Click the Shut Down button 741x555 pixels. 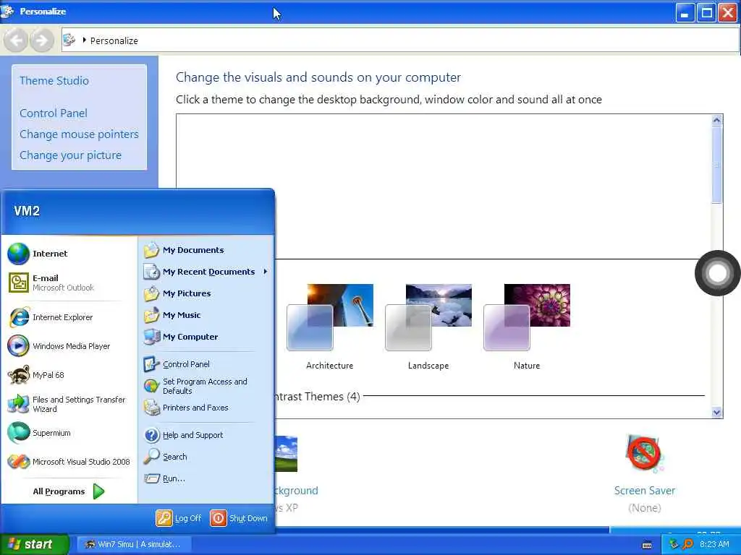tap(239, 518)
